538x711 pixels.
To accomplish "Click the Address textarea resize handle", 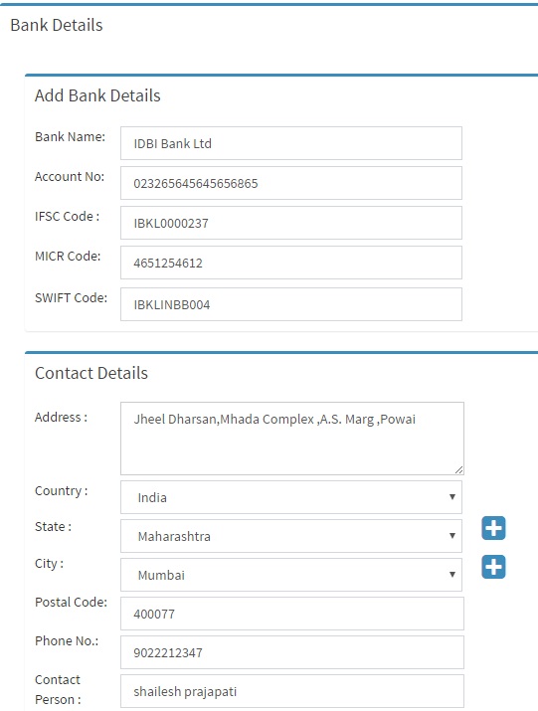I will tap(459, 469).
